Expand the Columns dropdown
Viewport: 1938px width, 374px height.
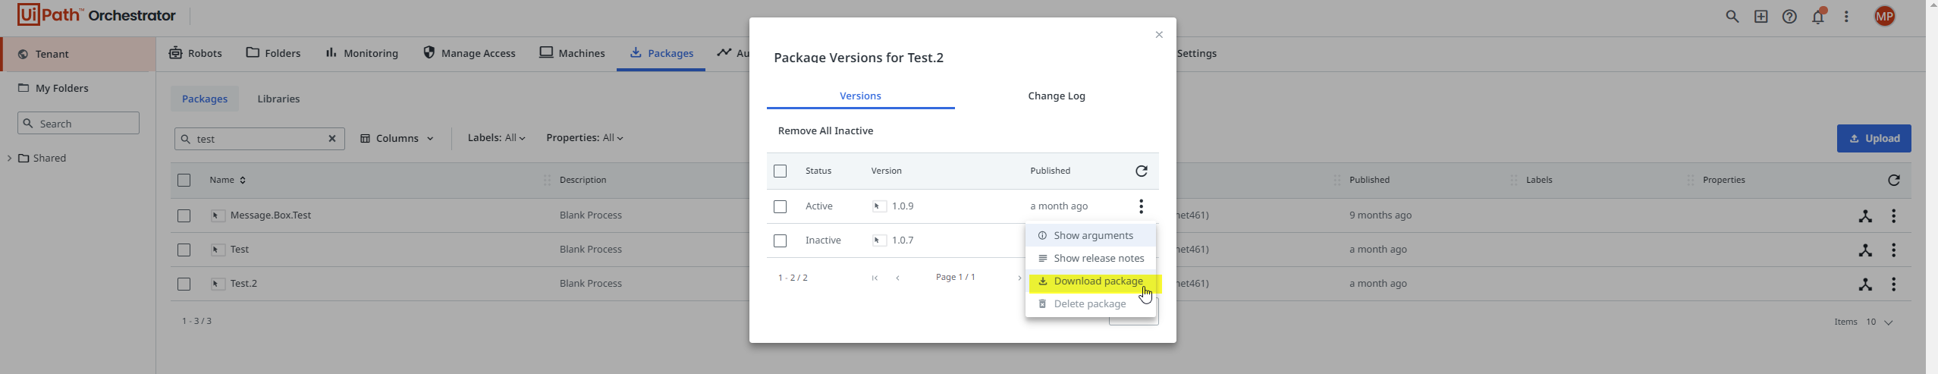[397, 139]
